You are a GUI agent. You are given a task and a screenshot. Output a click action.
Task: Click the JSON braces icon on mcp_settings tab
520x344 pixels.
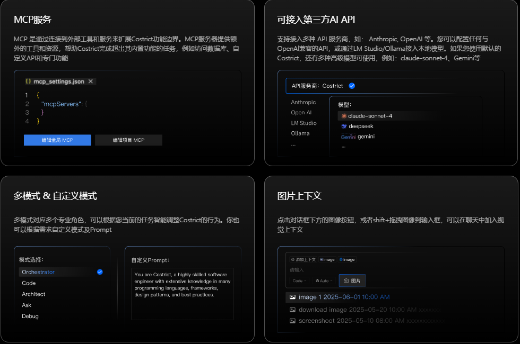pos(28,82)
